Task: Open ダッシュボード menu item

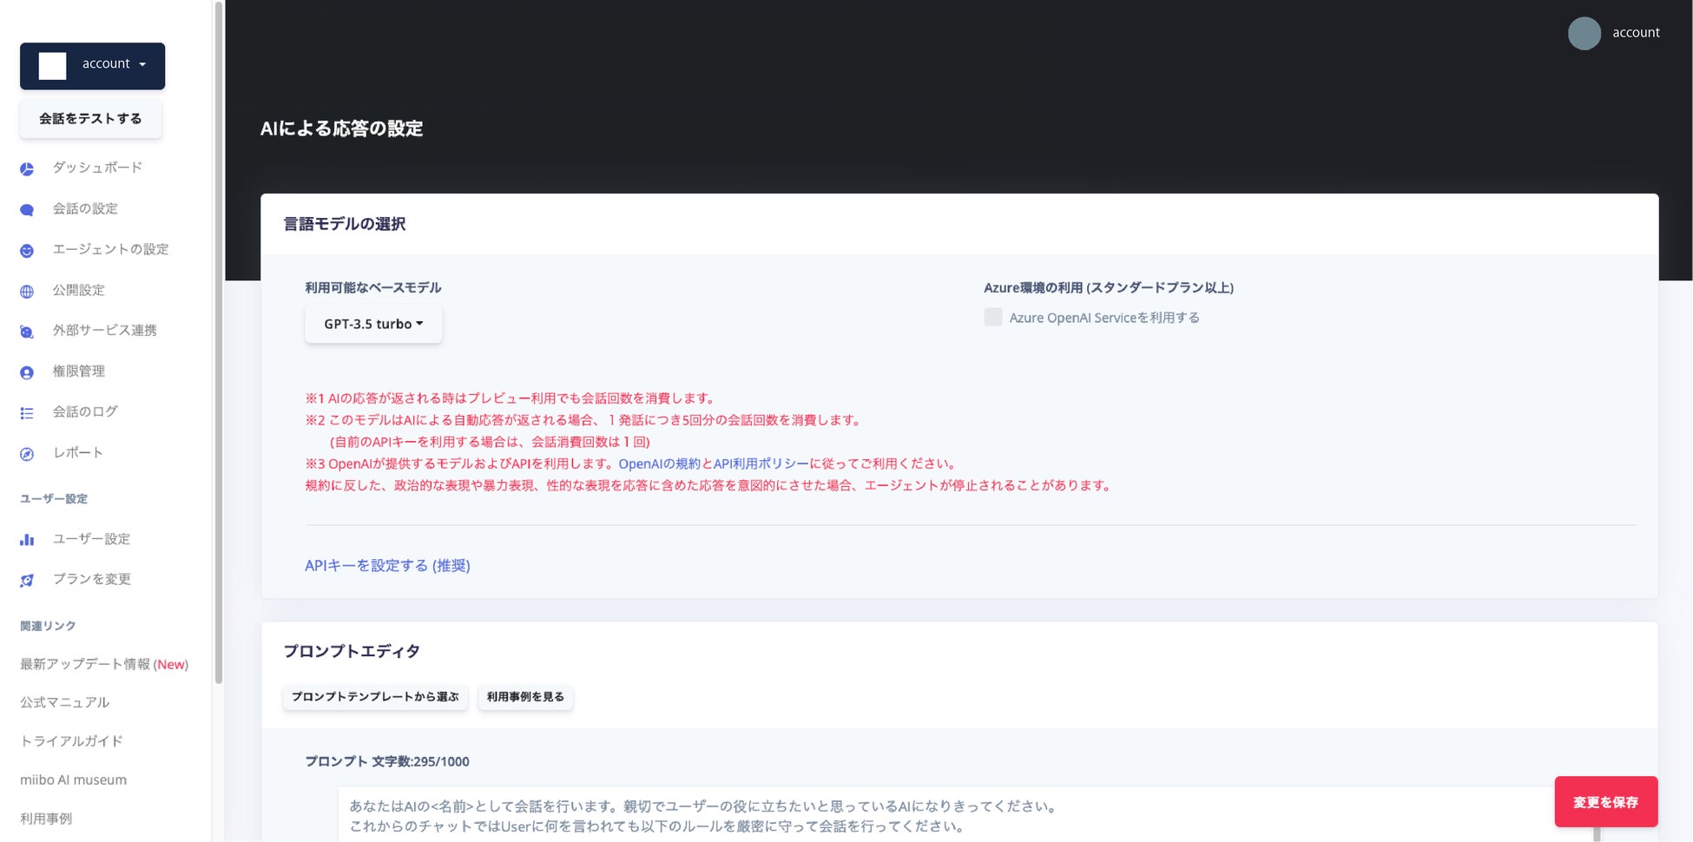Action: point(97,168)
